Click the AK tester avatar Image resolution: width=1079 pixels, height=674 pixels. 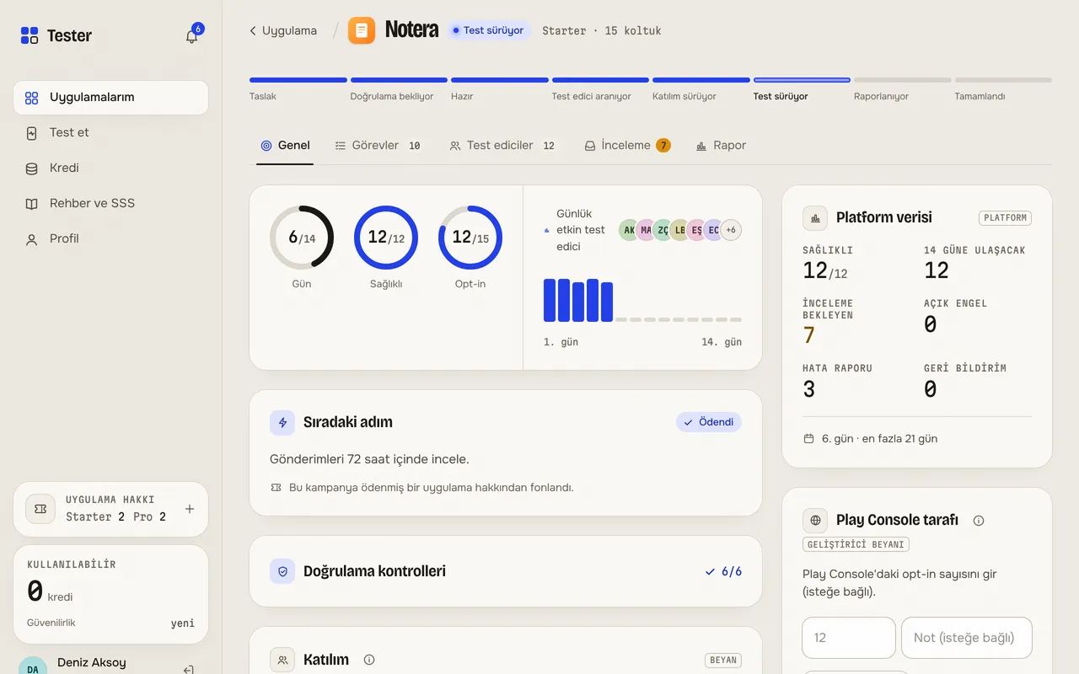tap(629, 230)
